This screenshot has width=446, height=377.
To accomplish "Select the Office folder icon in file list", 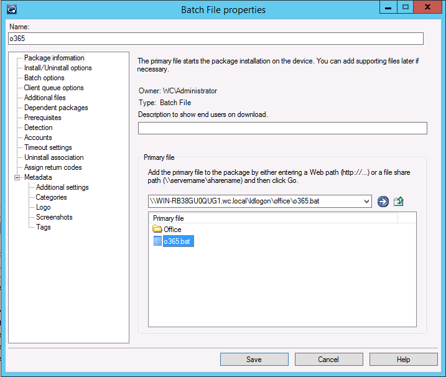I will click(157, 230).
